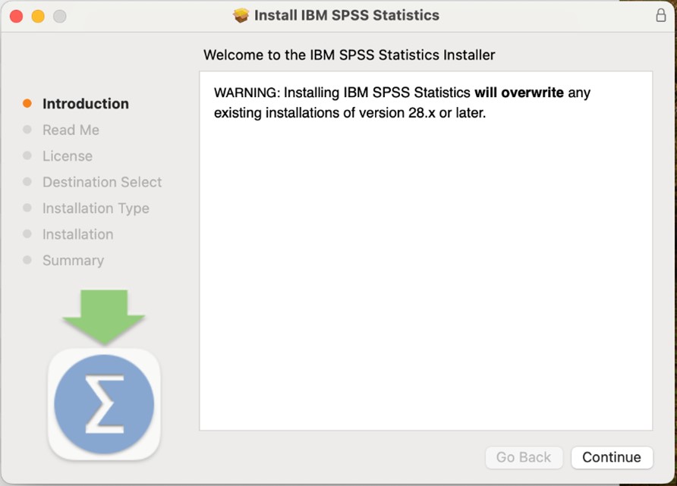Viewport: 677px width, 486px height.
Task: Go to the License step
Action: tap(68, 156)
